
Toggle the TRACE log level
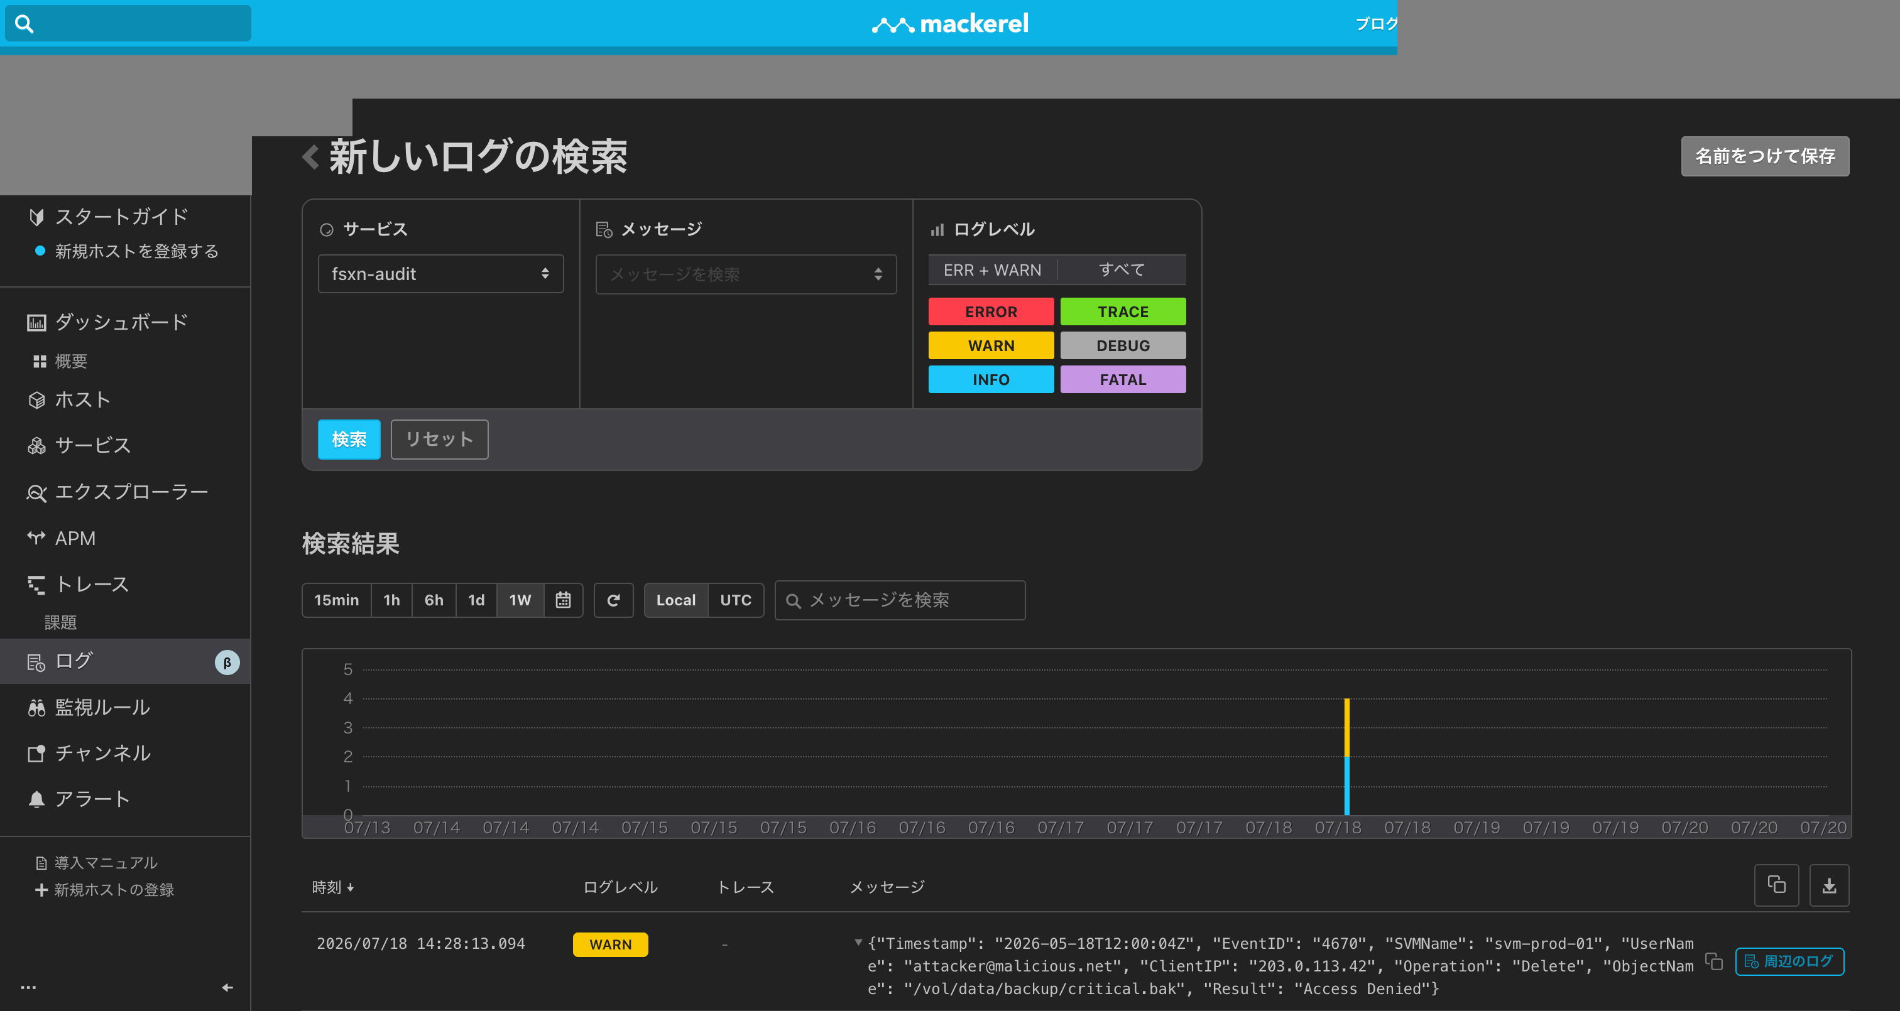pyautogui.click(x=1123, y=312)
